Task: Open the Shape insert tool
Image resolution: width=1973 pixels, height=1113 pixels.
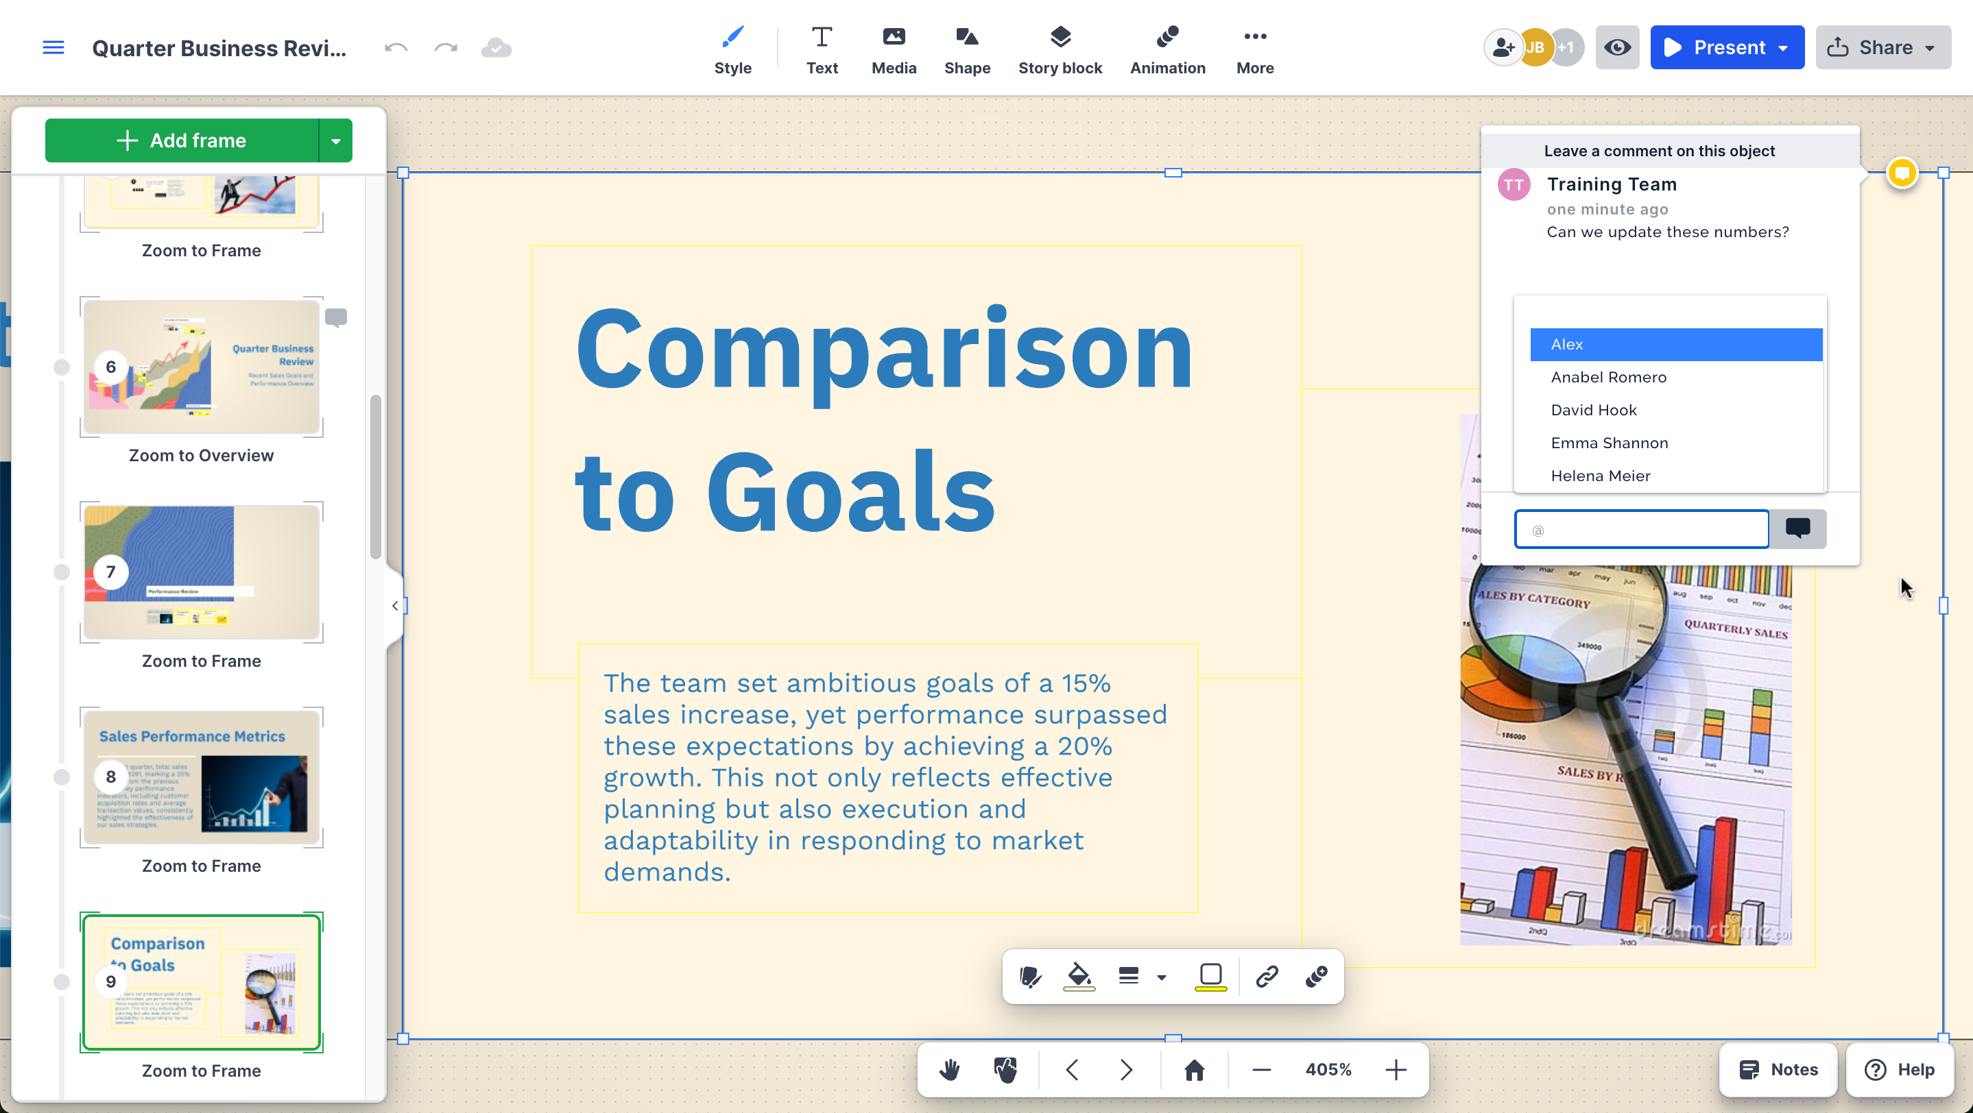Action: point(966,50)
